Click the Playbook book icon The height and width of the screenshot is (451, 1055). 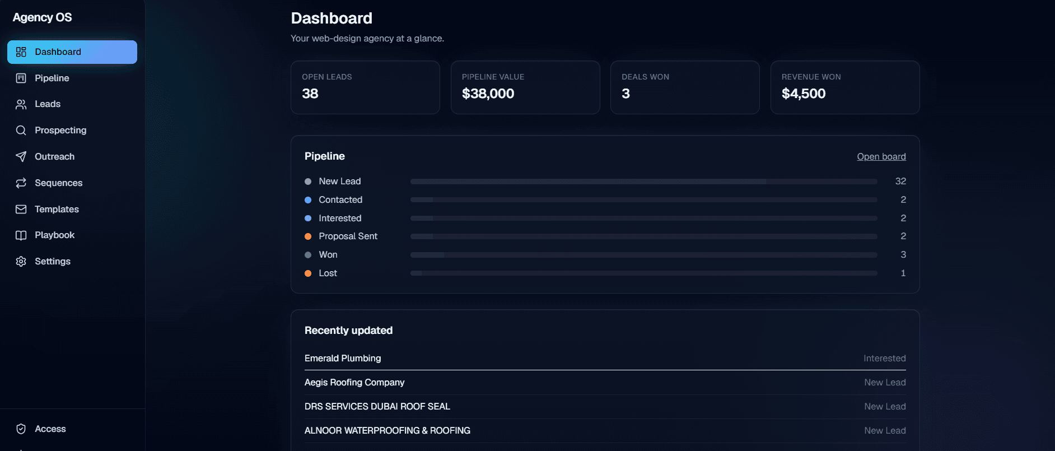tap(21, 235)
